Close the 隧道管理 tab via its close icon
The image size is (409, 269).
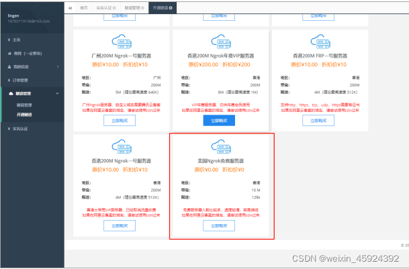[142, 8]
